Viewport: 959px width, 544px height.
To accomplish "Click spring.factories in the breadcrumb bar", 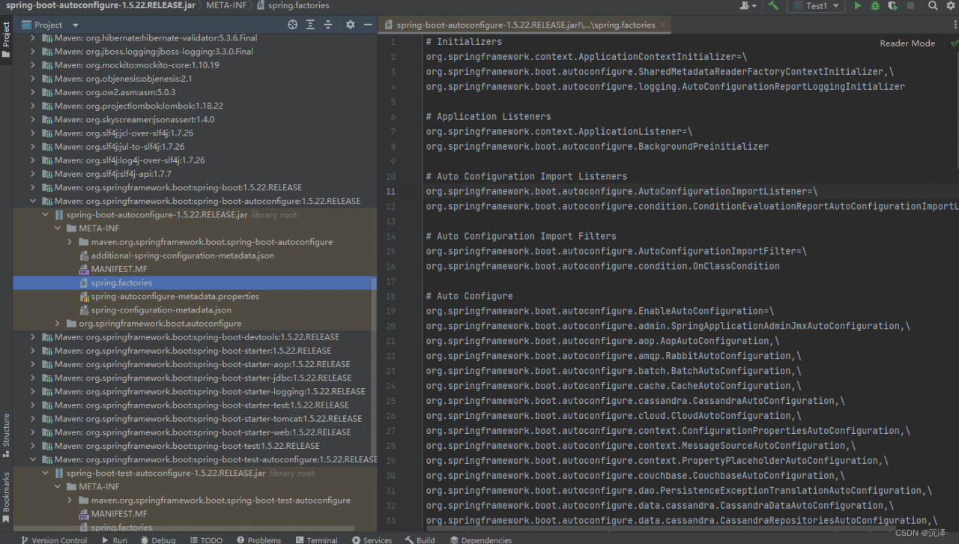I will pyautogui.click(x=292, y=5).
